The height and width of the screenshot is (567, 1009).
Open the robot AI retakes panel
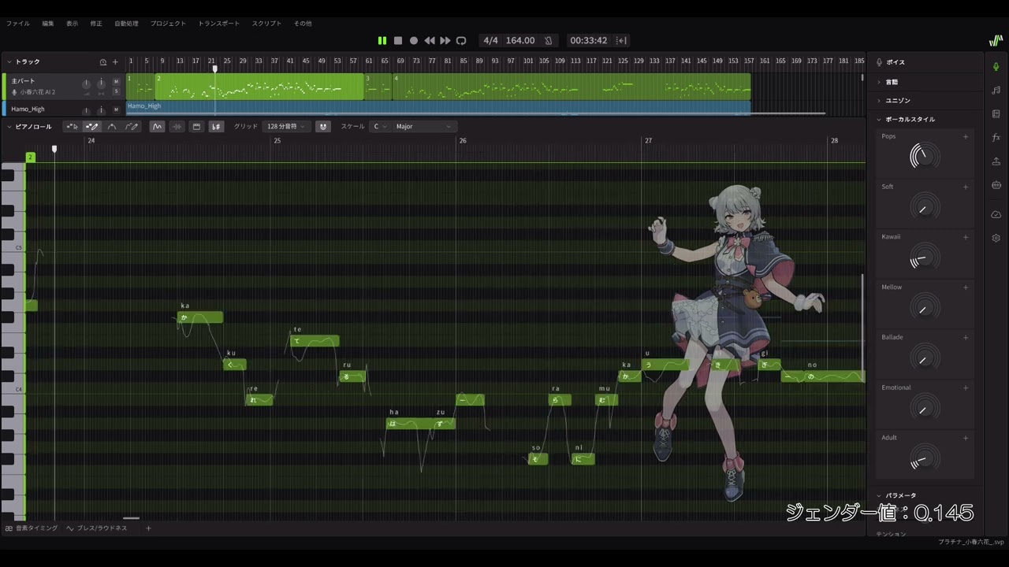point(996,185)
